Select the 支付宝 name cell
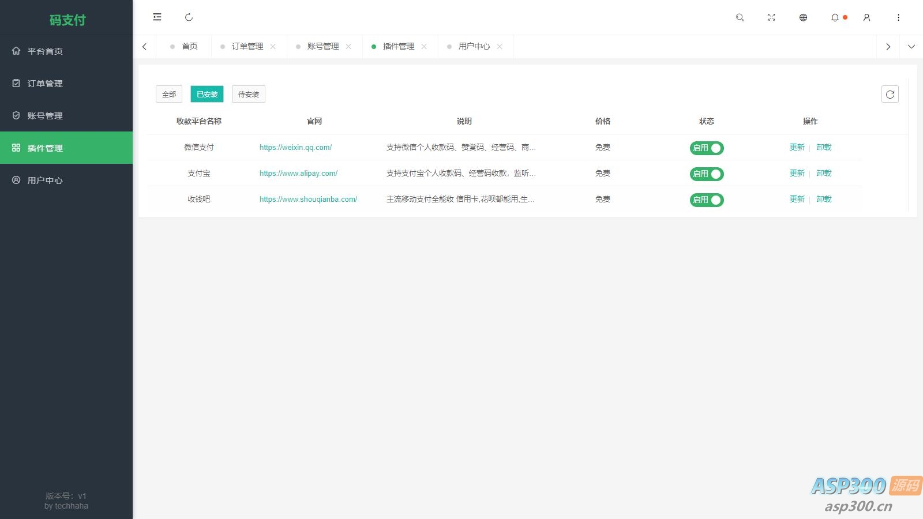923x519 pixels. pos(199,173)
